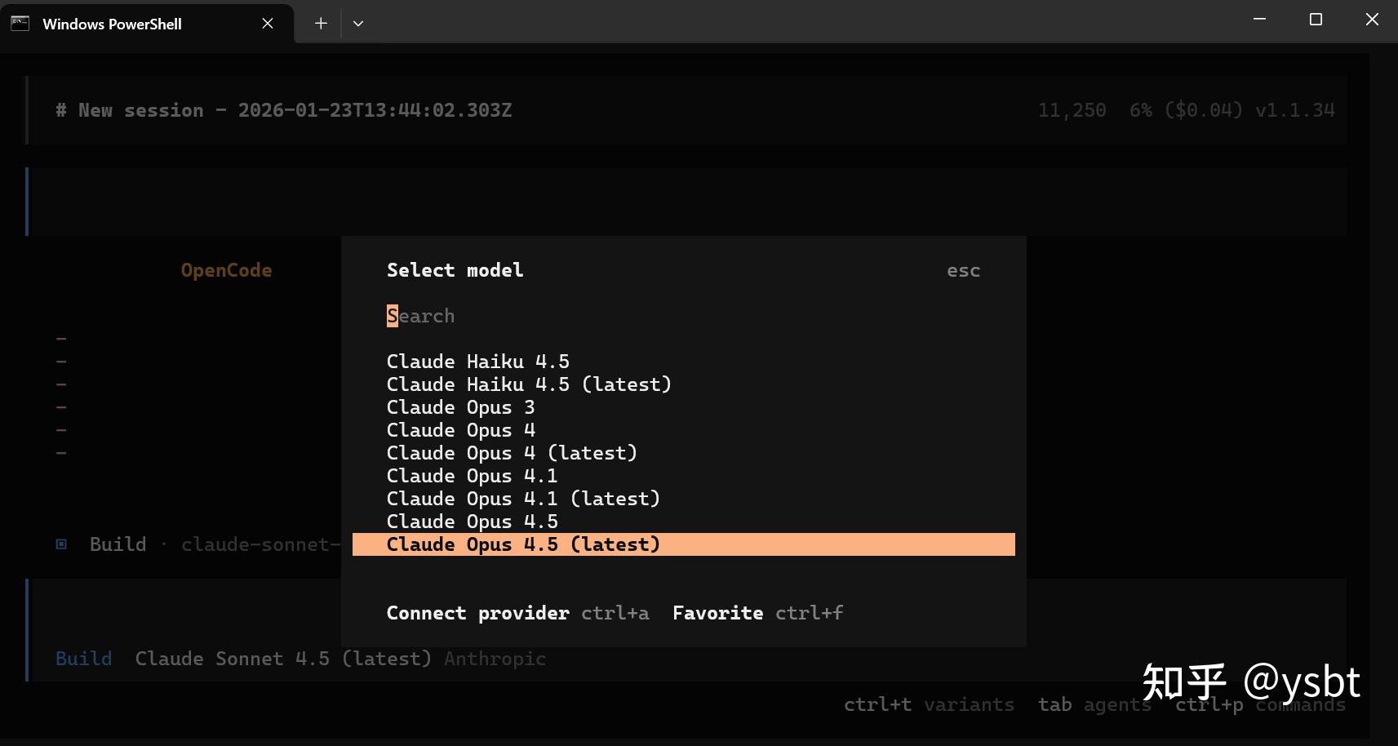Viewport: 1398px width, 746px height.
Task: Choose model Claude Haiku 4.5 (latest)
Action: click(683, 384)
